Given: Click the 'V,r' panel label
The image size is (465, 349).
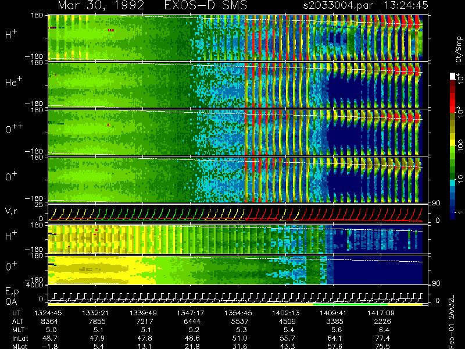Looking at the screenshot, I should click(x=11, y=211).
